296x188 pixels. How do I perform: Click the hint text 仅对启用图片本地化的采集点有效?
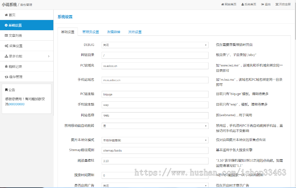tap(241, 140)
